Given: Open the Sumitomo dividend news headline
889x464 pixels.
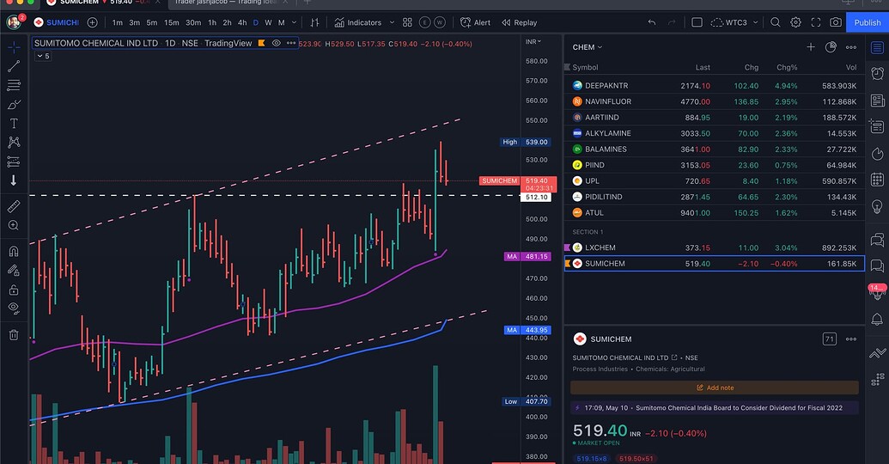Looking at the screenshot, I should tap(715, 408).
